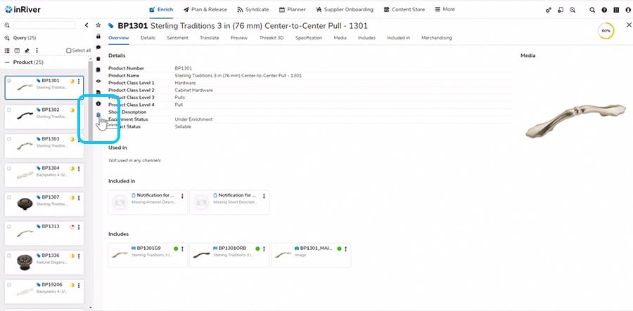Check the BP1302 card checkbox
This screenshot has height=311, width=633.
coord(9,110)
